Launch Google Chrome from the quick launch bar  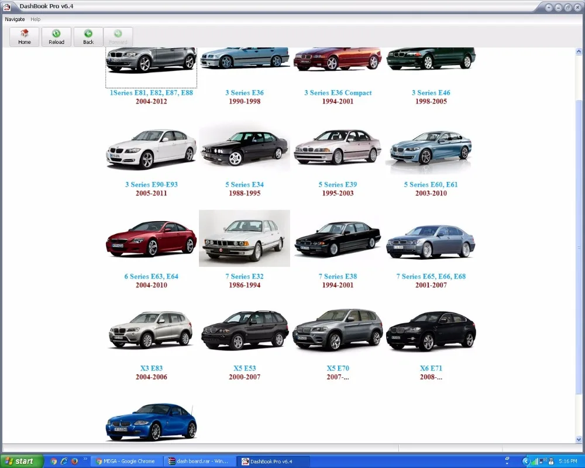pyautogui.click(x=53, y=462)
